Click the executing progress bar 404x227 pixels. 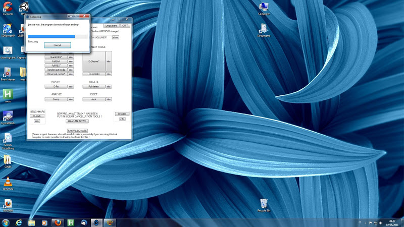tap(58, 36)
